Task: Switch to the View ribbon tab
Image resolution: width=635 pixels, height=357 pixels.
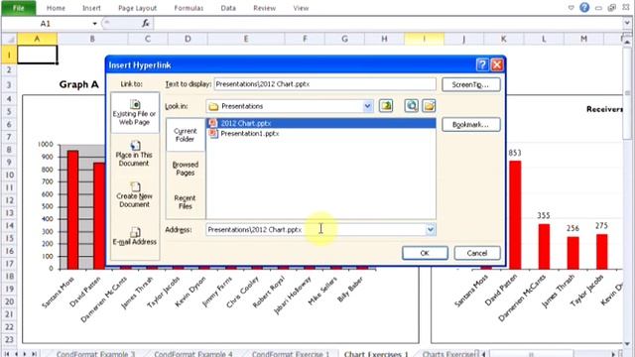Action: click(x=301, y=8)
